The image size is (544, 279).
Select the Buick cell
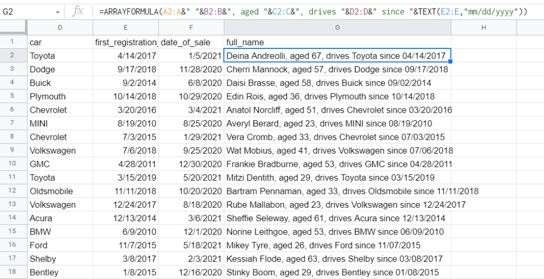coord(60,82)
